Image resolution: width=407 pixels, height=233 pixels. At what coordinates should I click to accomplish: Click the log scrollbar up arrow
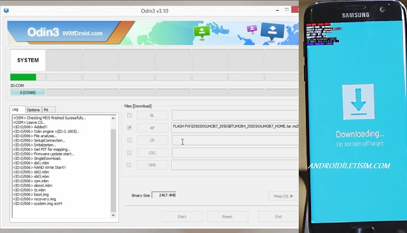[x=113, y=119]
